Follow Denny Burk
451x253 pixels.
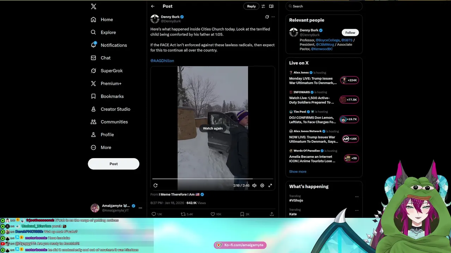[x=350, y=32]
